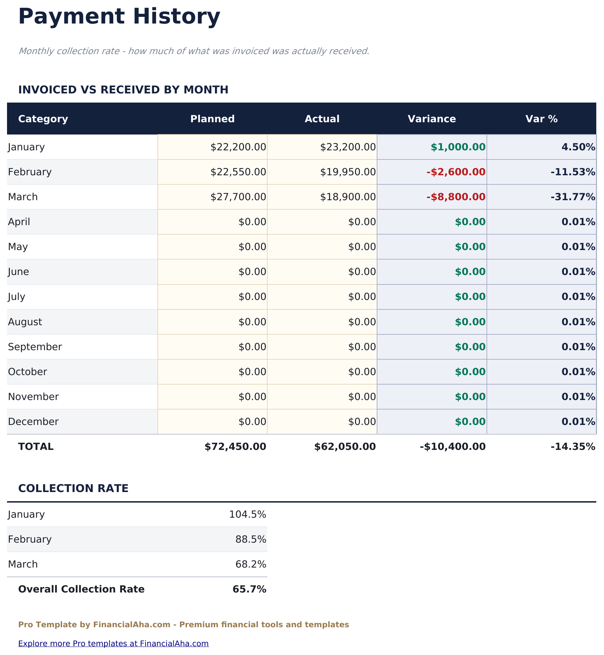Click the Planned column header
Viewport: 604px width, 655px height.
tap(212, 119)
